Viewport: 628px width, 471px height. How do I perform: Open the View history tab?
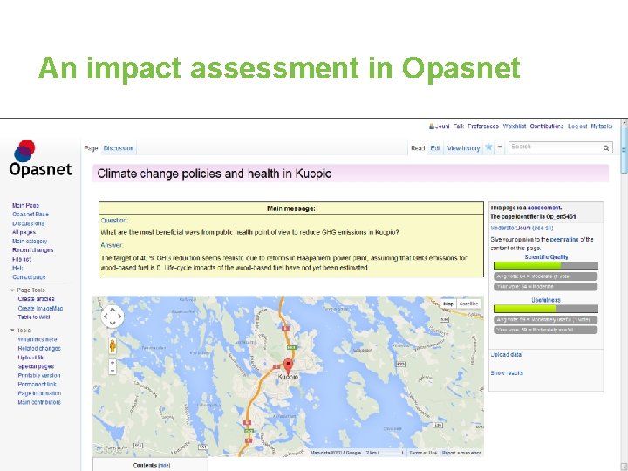tap(463, 148)
